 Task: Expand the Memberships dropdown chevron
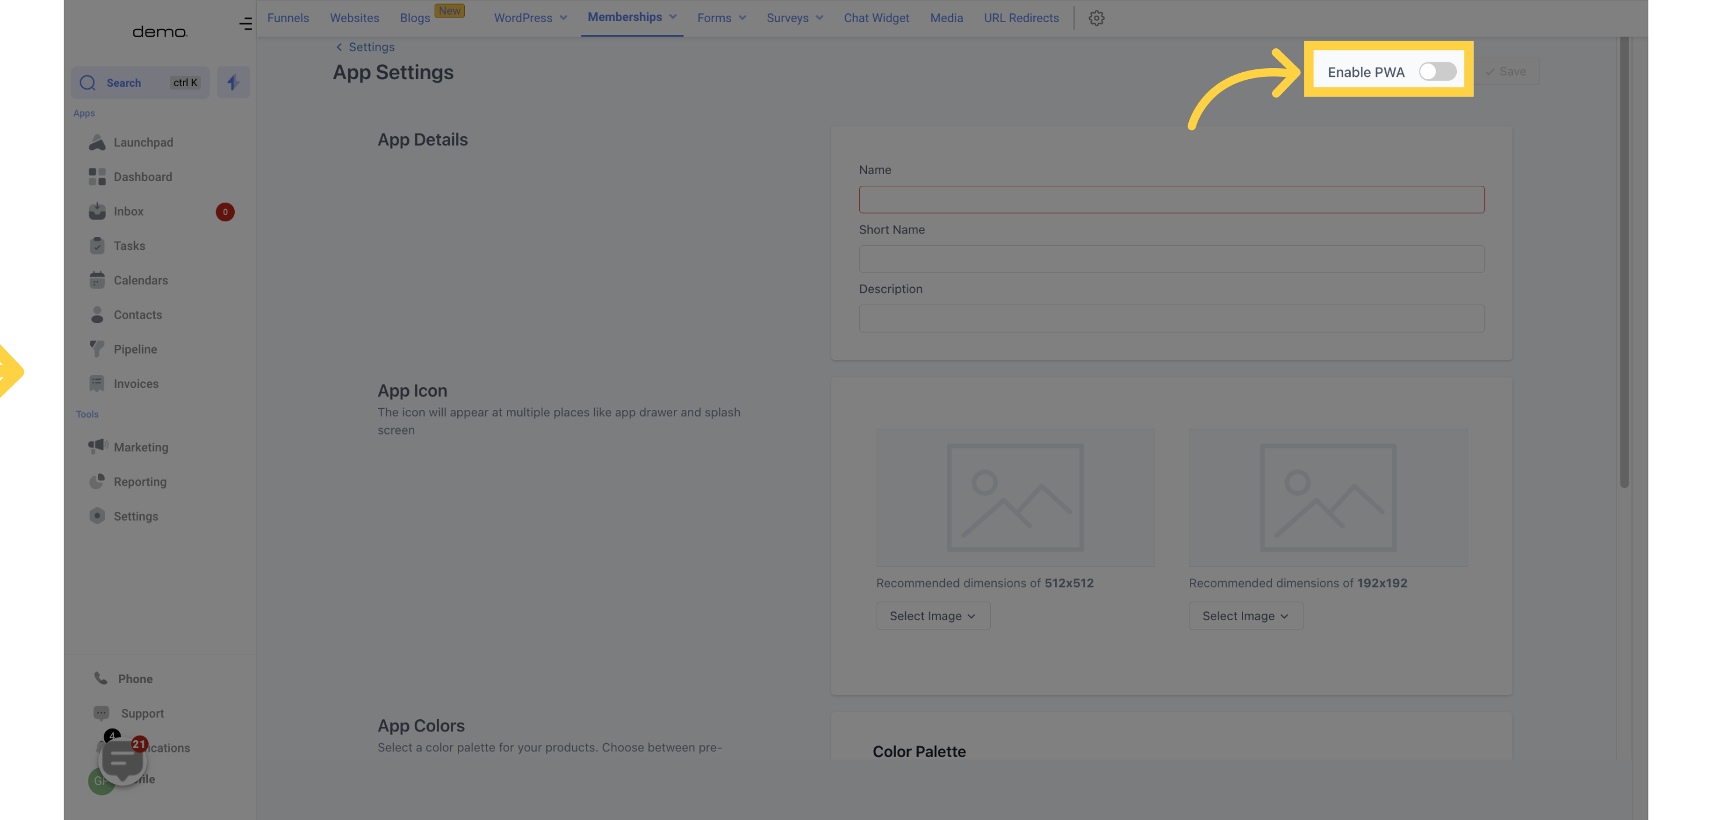tap(673, 17)
